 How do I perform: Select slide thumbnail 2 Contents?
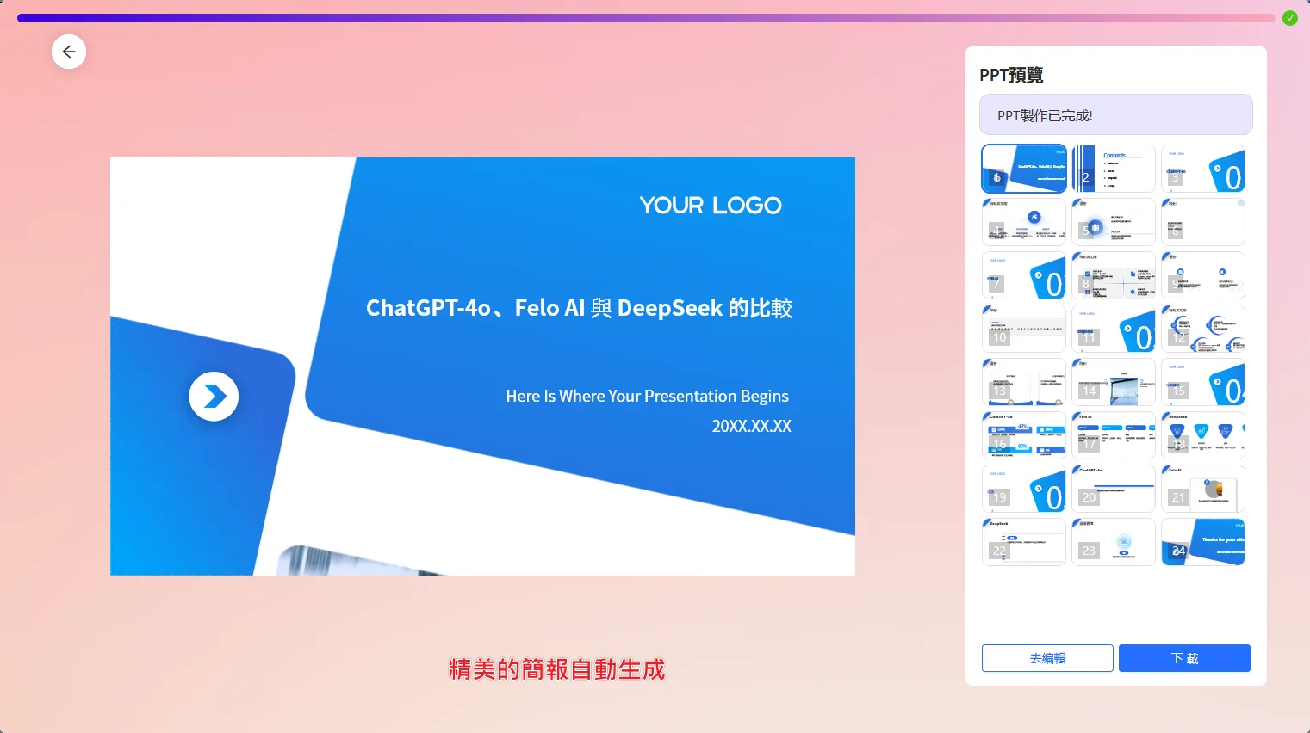[1114, 169]
